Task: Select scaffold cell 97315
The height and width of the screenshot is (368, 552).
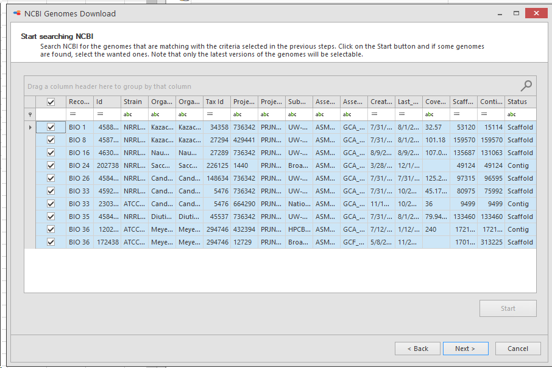Action: 464,178
